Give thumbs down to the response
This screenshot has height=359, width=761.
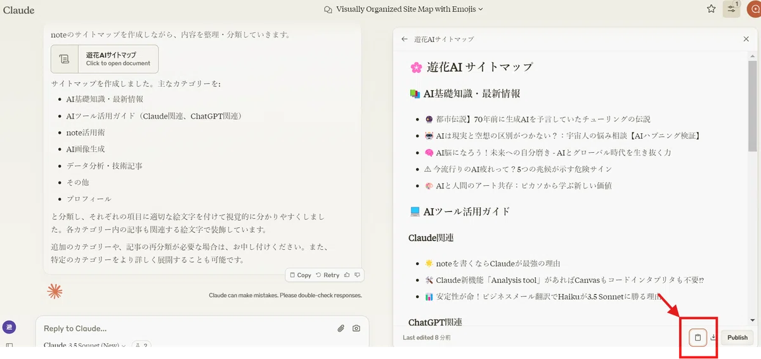point(358,275)
